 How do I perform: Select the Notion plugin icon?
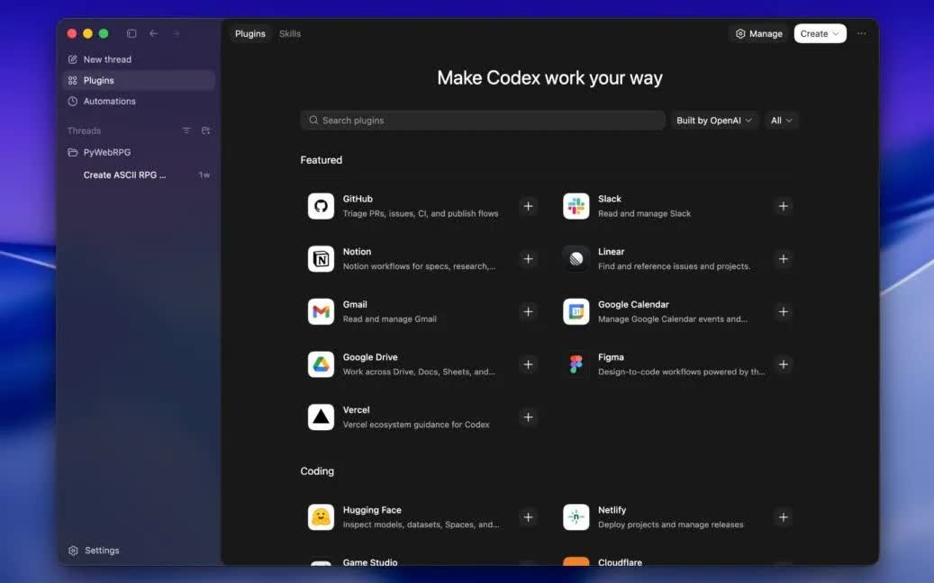(x=321, y=258)
